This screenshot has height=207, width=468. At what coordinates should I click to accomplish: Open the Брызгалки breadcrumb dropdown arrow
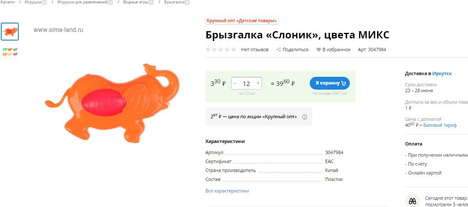(x=187, y=3)
